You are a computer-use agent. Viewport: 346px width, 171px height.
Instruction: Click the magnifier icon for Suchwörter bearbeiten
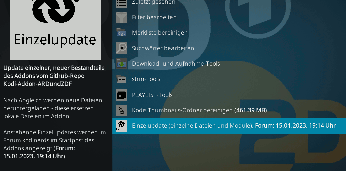(x=121, y=48)
